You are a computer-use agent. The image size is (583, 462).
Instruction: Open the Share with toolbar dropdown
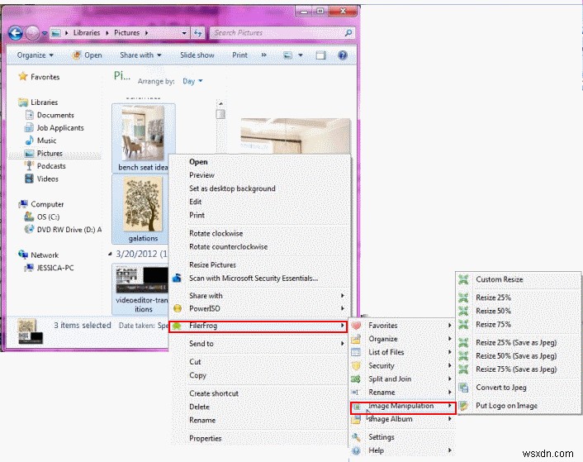[x=140, y=55]
